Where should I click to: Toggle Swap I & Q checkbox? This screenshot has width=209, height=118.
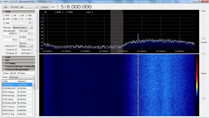point(32,50)
